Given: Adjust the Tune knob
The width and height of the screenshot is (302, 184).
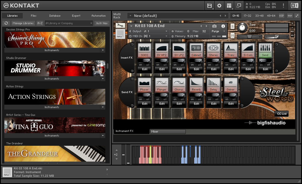Looking at the screenshot, I should pos(242,28).
